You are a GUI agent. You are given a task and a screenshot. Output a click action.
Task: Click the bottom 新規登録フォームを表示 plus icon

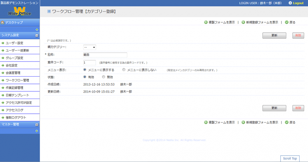tap(243, 122)
